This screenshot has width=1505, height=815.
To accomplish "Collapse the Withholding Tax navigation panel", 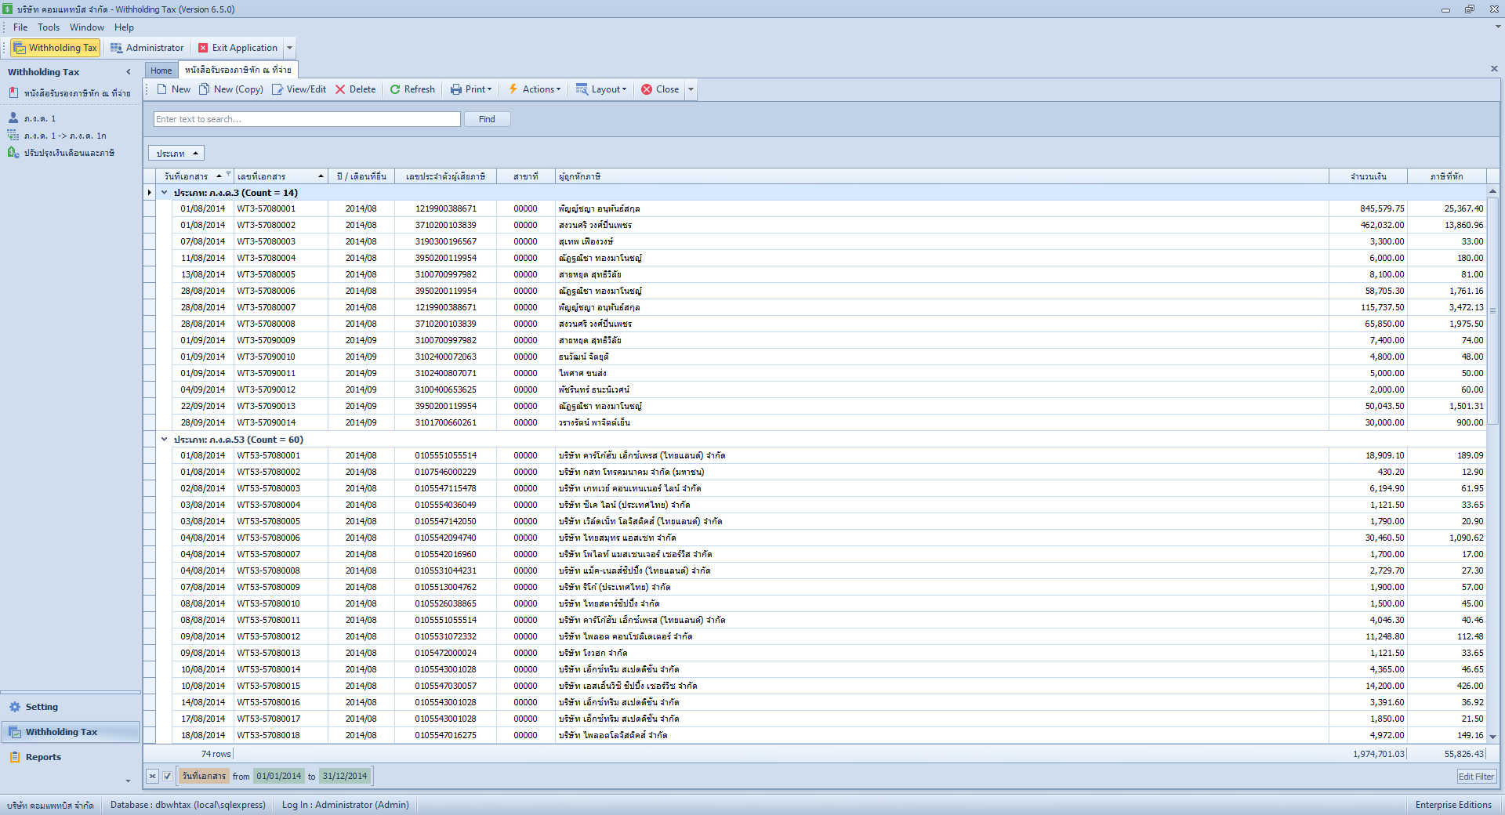I will pyautogui.click(x=129, y=72).
